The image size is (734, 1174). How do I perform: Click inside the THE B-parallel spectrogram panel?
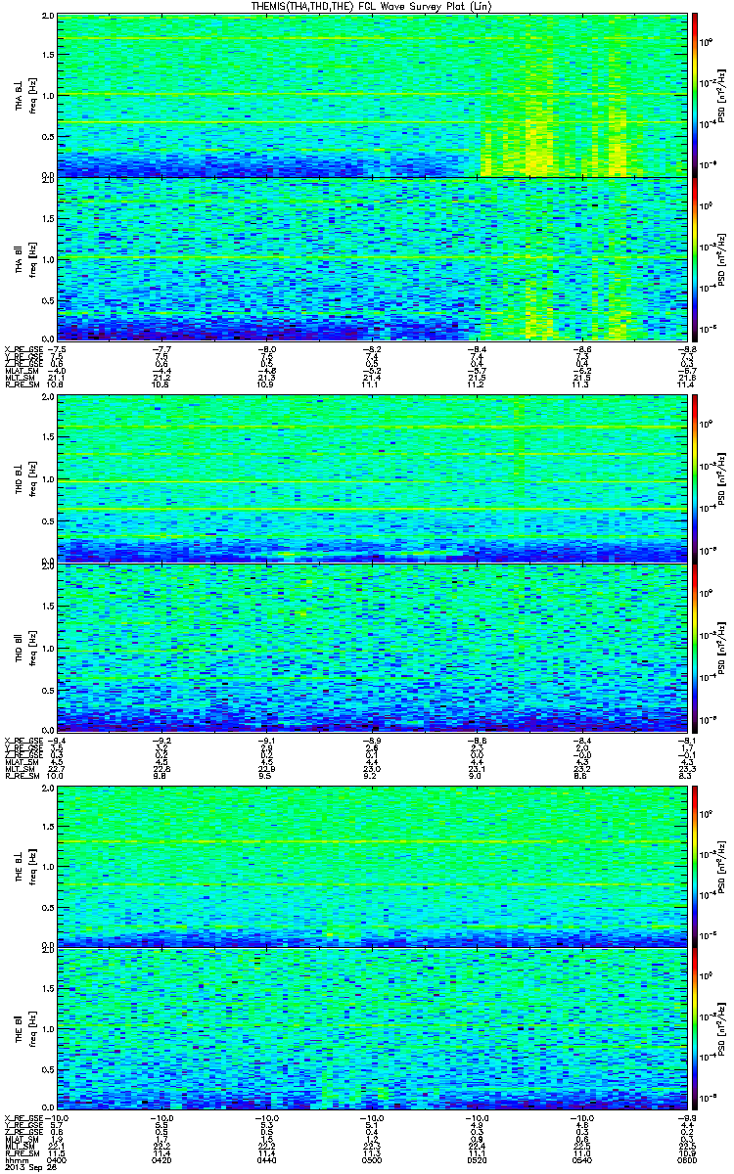(x=371, y=1029)
